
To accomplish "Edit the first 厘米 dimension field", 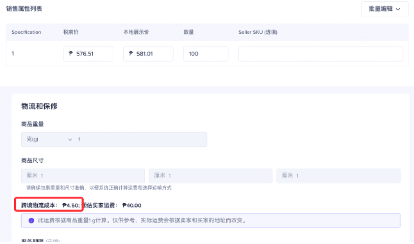I will tap(83, 176).
